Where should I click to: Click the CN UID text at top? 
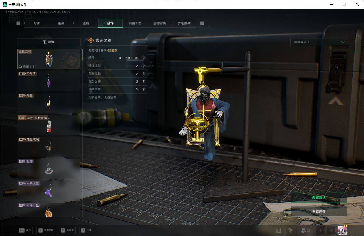pos(38,12)
